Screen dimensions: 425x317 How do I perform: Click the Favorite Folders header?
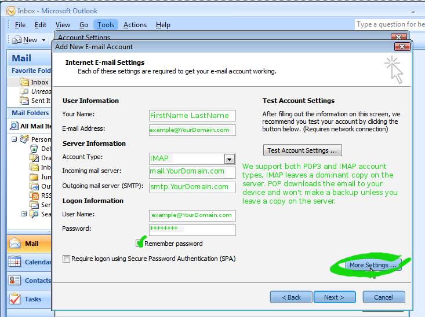[30, 71]
